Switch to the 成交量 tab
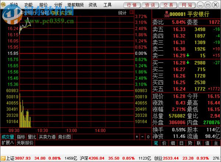 8,137
